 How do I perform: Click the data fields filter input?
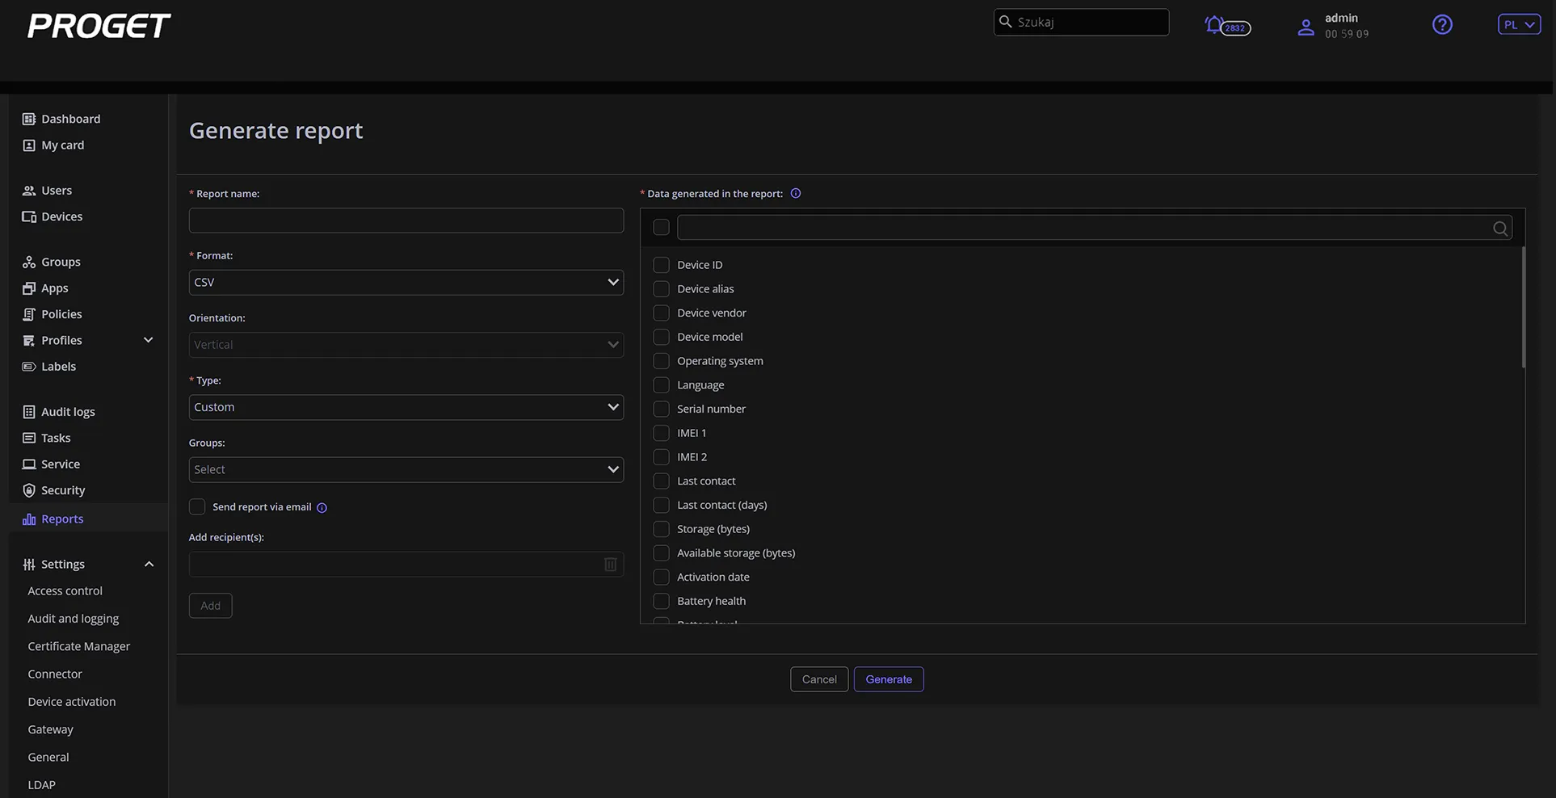(1095, 228)
